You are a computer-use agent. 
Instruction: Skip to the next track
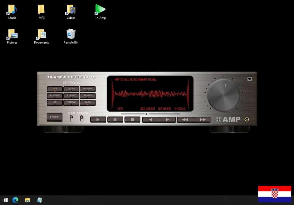[167, 119]
